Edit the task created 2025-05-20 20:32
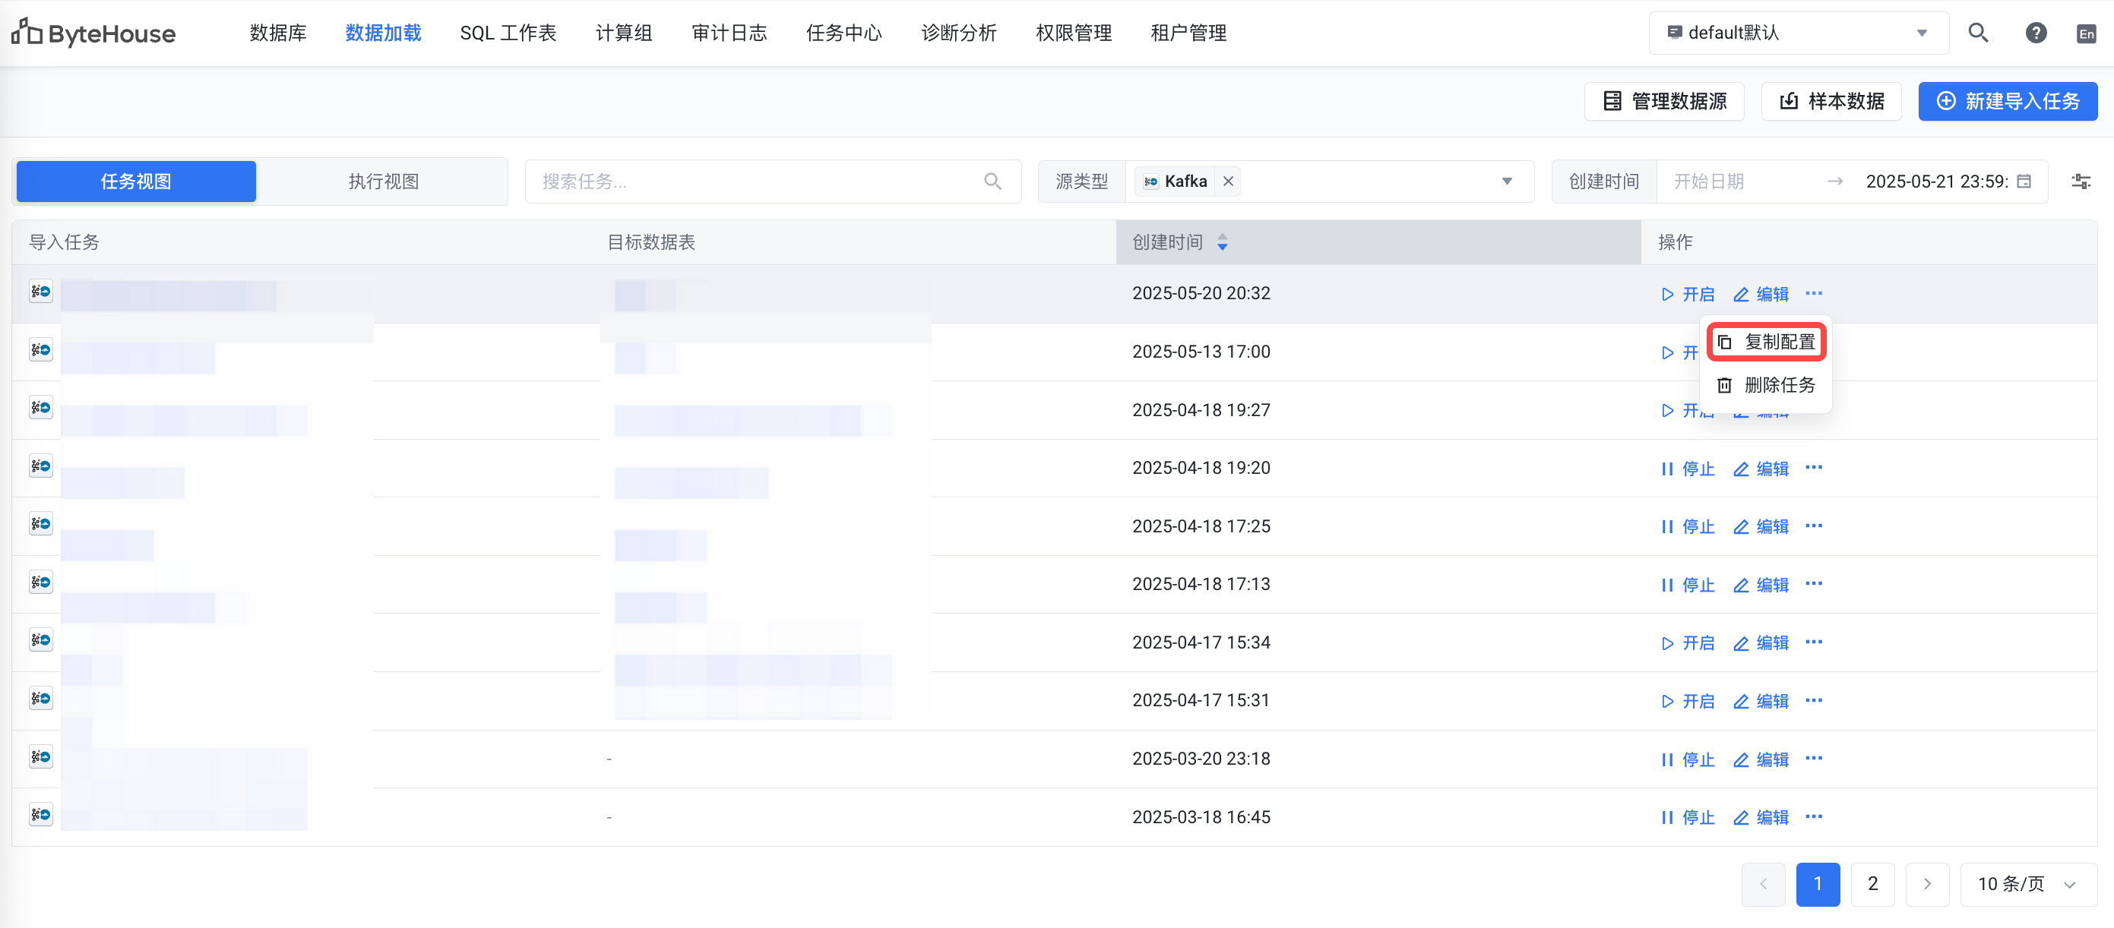This screenshot has width=2114, height=928. pos(1761,295)
